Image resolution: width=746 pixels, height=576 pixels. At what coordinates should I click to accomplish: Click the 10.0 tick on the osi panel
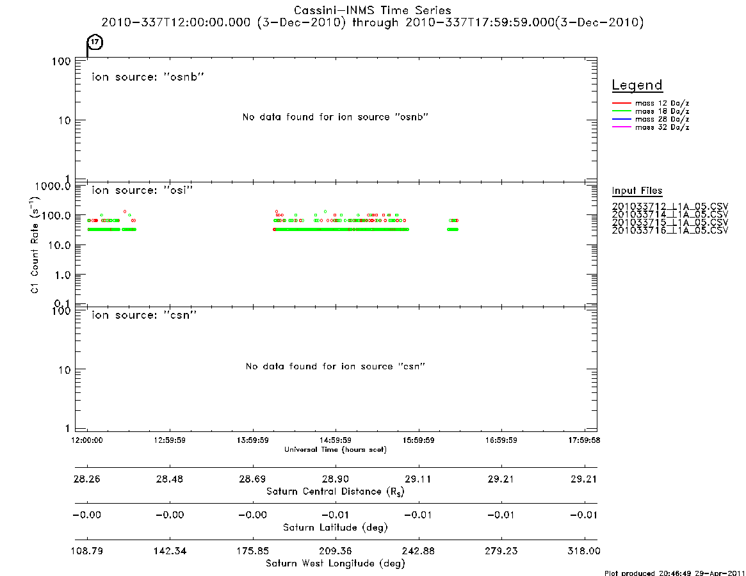[60, 245]
